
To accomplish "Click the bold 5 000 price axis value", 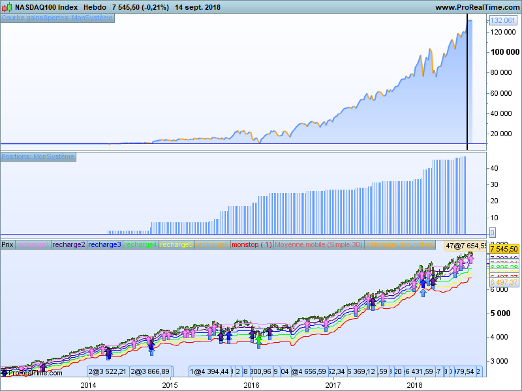I will click(499, 313).
